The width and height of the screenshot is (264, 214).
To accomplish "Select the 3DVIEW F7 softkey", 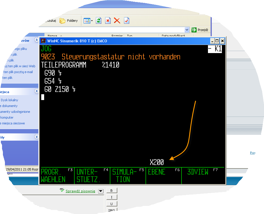I will click(203, 176).
